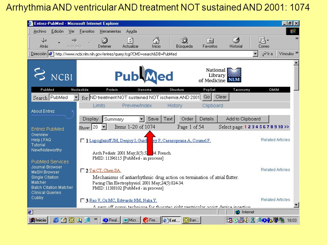Screen dimensions: 327x245
Task: Stop loading with the Detener button
Action: tap(105, 43)
